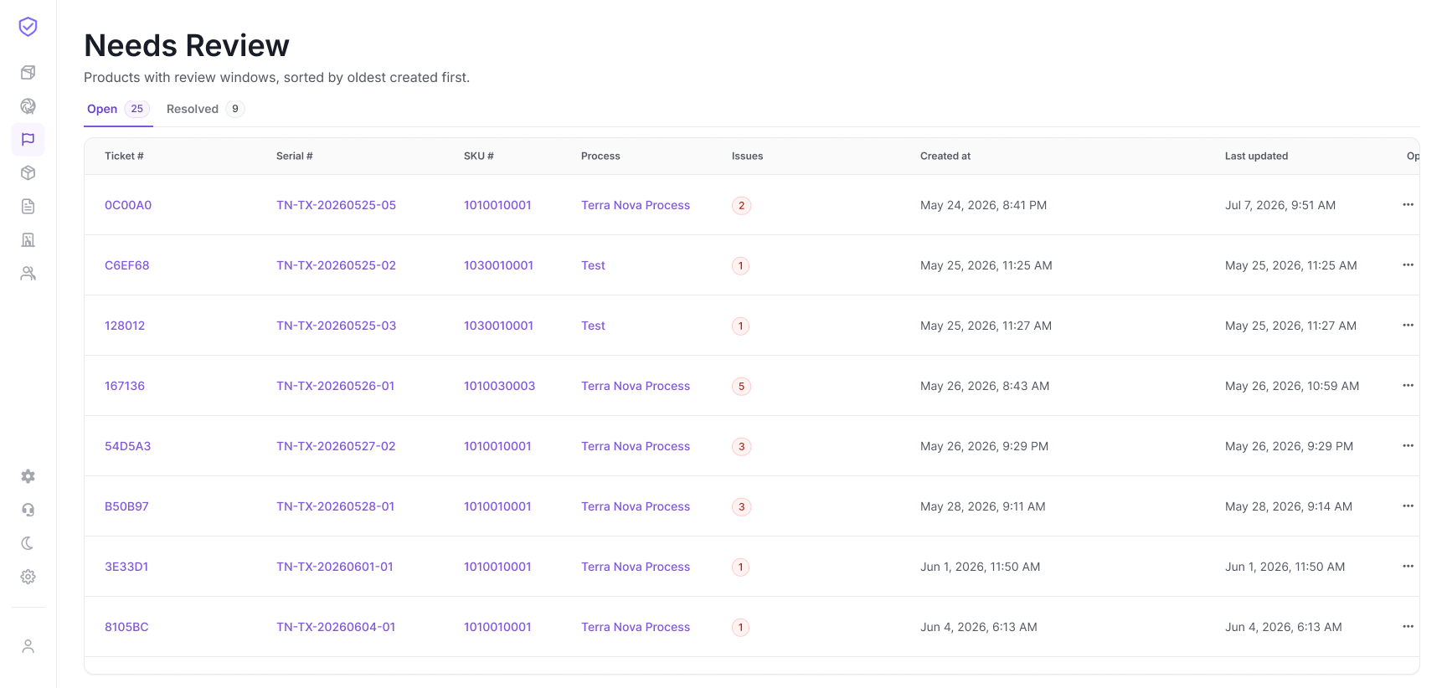Open the package cube sidebar icon
This screenshot has height=688, width=1447.
click(x=28, y=173)
